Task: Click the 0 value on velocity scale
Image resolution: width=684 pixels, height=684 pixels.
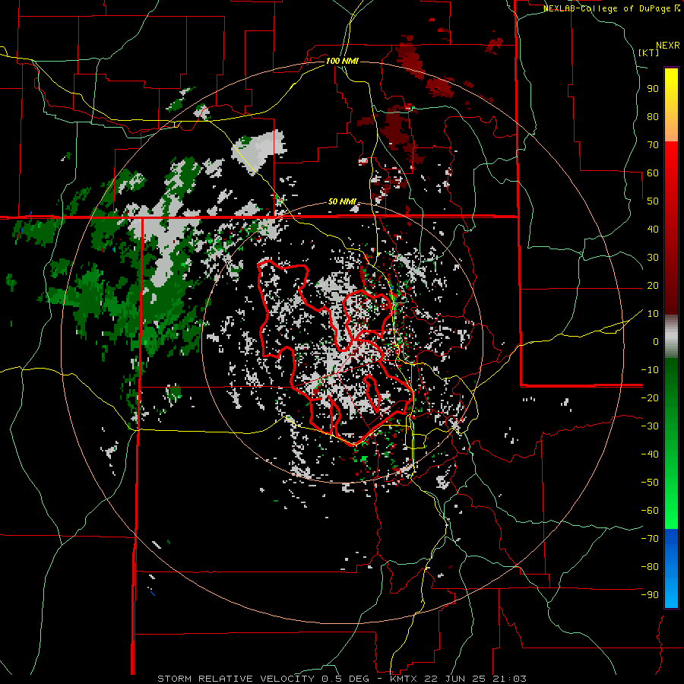Action: pos(656,342)
